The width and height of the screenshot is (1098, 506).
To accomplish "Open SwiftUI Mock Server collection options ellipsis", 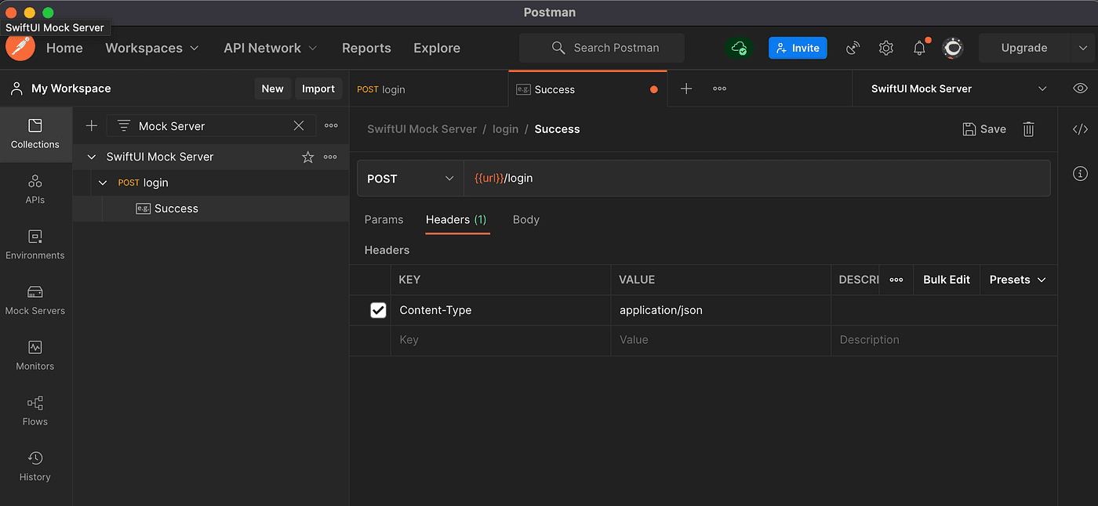I will (x=330, y=157).
